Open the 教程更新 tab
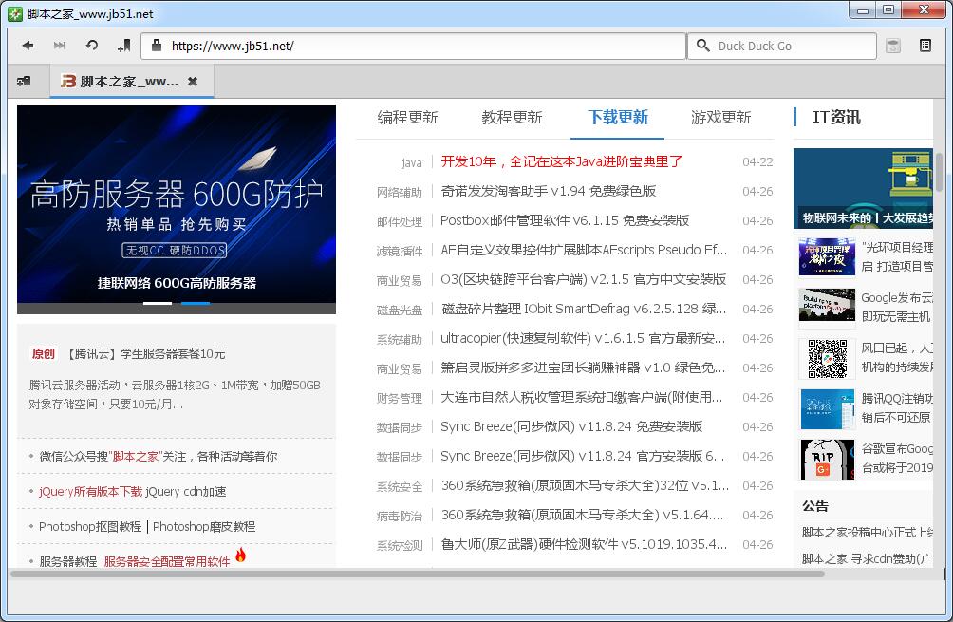Image resolution: width=953 pixels, height=622 pixels. coord(512,118)
